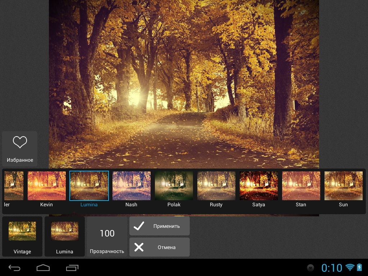
Task: Pick the Rusty filter thumbnail
Action: pyautogui.click(x=216, y=186)
